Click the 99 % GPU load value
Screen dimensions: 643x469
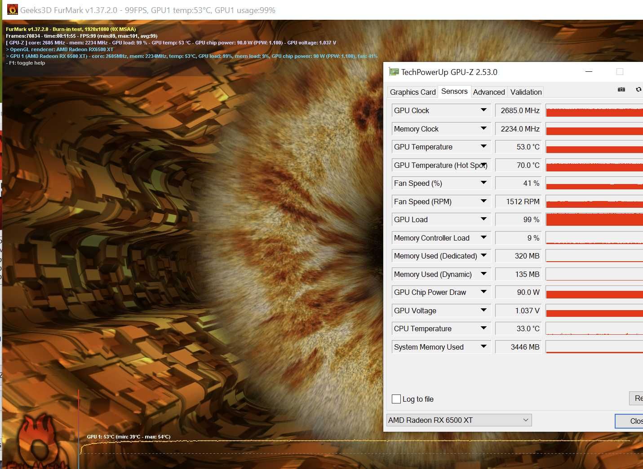[518, 219]
